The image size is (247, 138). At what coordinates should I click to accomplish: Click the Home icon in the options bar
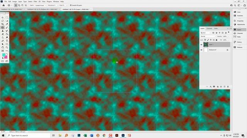click(3, 5)
